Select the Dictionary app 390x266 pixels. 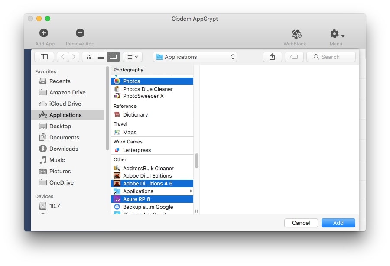coord(152,115)
